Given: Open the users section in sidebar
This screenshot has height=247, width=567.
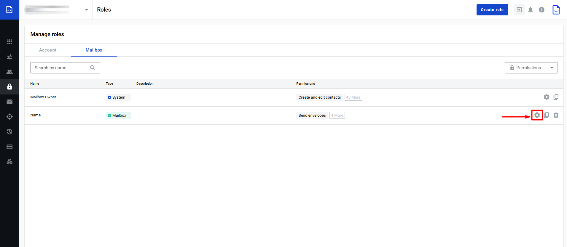Looking at the screenshot, I should tap(9, 72).
